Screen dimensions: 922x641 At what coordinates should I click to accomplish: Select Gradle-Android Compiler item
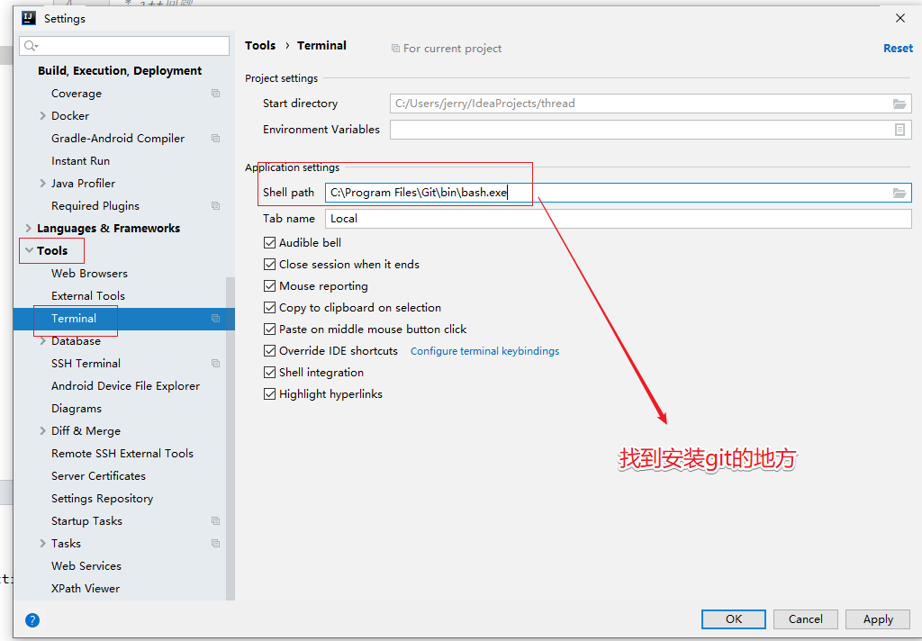pos(118,139)
